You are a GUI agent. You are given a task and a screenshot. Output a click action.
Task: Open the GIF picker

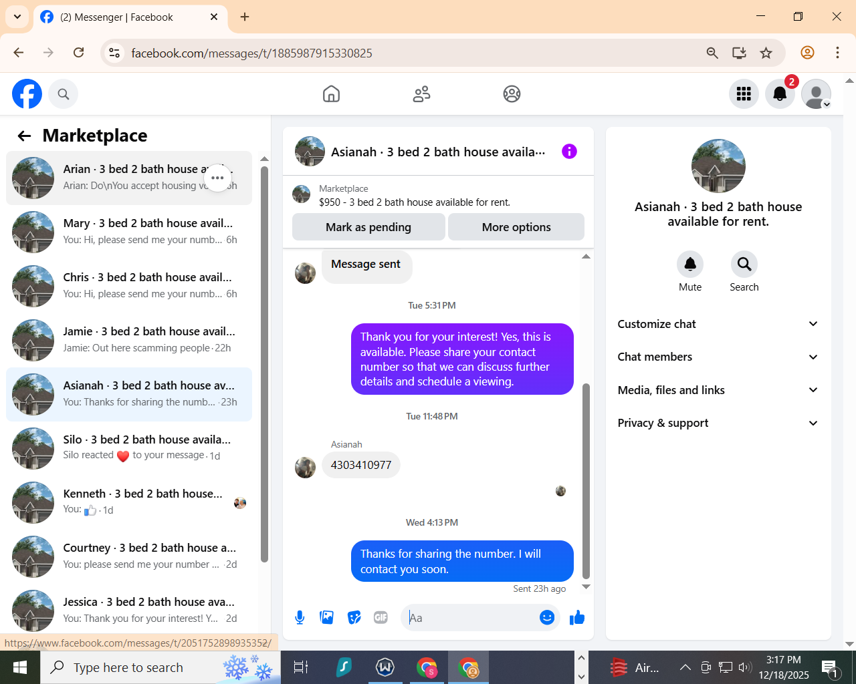pos(381,618)
